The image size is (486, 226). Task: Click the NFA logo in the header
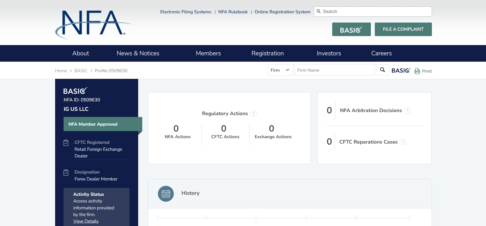93,24
